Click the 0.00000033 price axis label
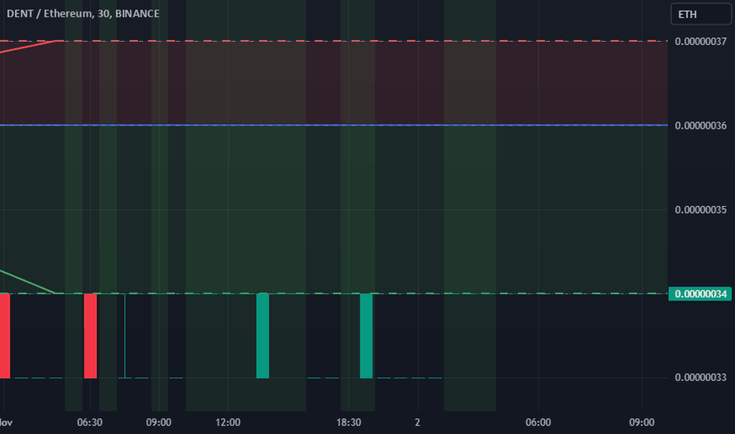Viewport: 735px width, 434px height. click(x=700, y=377)
